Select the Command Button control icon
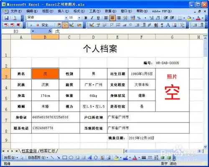This screenshot has height=167, width=209. tap(125, 25)
